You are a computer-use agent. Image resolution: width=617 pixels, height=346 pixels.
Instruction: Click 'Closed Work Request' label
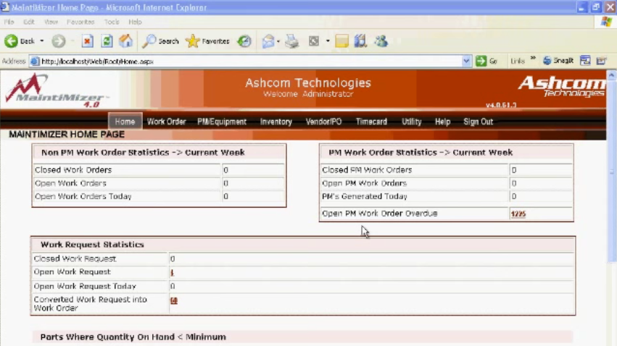tap(75, 259)
